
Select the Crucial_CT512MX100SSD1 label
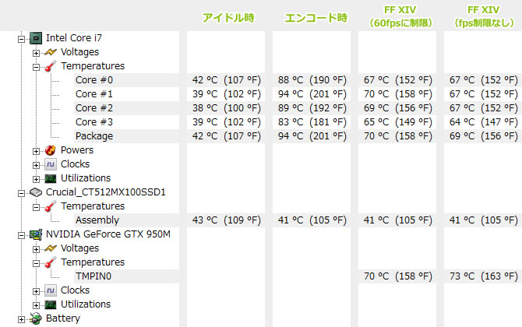click(105, 192)
